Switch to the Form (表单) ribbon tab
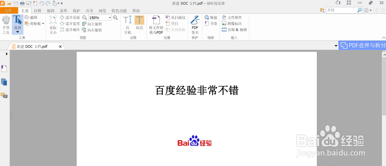Viewport: 386px width, 166px height. [64, 10]
